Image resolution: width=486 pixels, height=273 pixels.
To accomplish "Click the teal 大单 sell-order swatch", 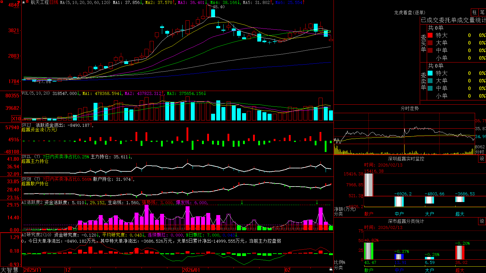I will [x=430, y=81].
